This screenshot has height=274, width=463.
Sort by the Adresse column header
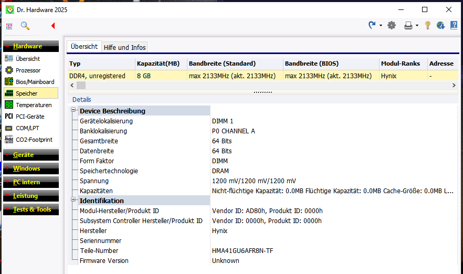(443, 64)
